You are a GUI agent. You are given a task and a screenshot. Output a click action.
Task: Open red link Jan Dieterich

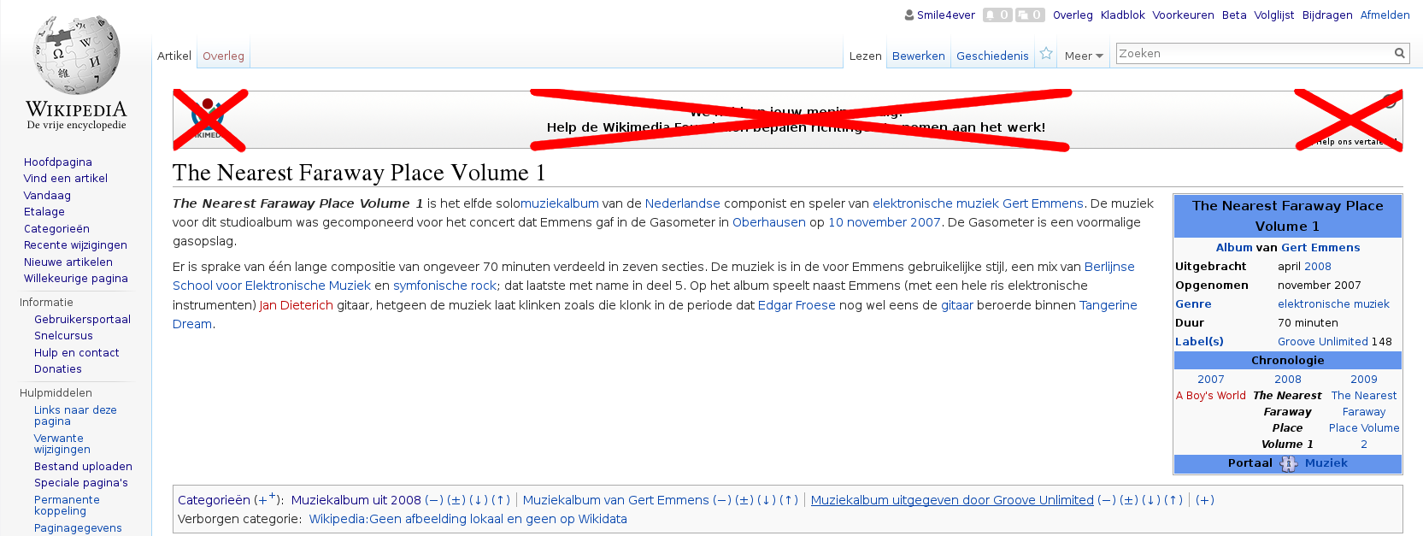(x=297, y=305)
